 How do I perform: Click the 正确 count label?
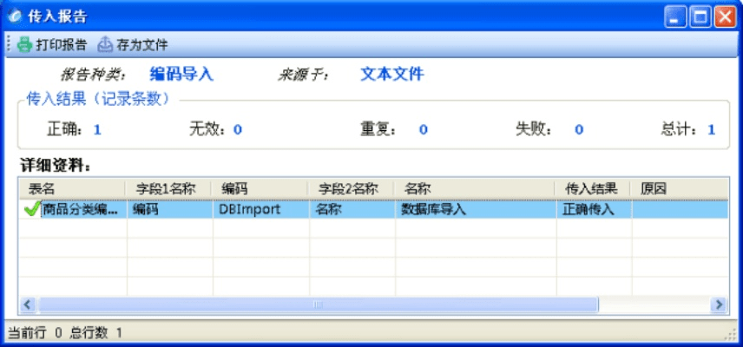(66, 129)
